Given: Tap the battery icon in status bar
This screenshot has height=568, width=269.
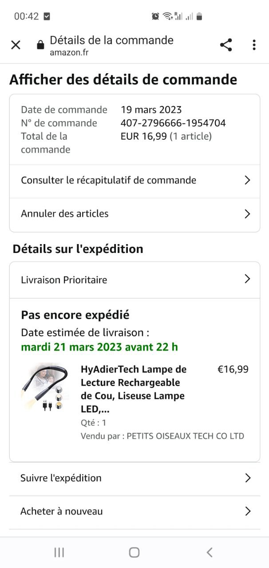Looking at the screenshot, I should click(199, 16).
